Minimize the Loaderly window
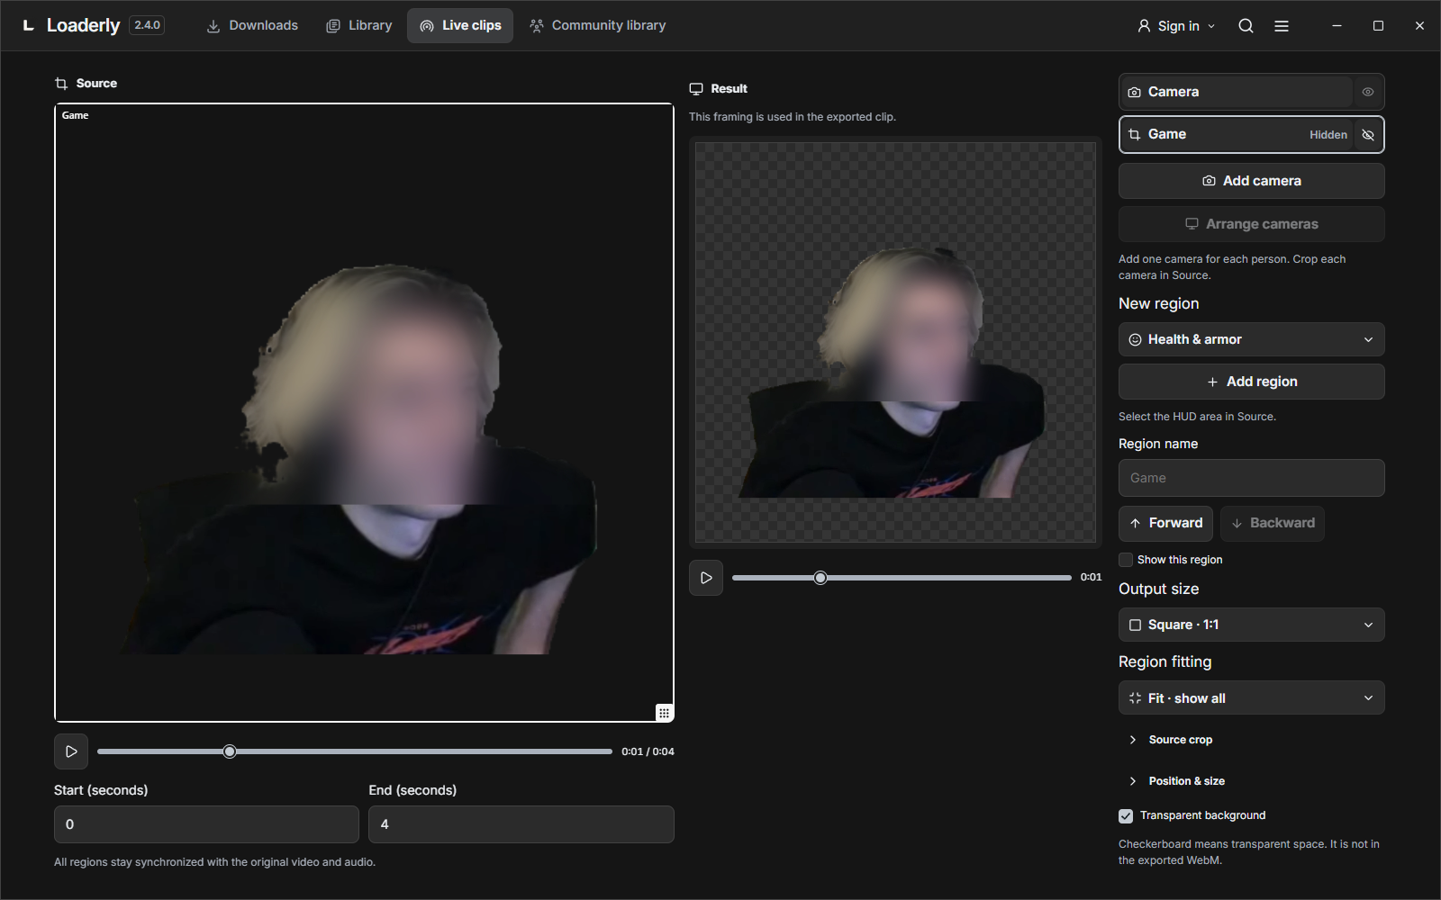The image size is (1441, 900). click(x=1337, y=26)
